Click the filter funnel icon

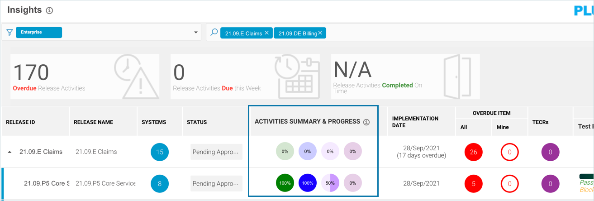pos(9,33)
